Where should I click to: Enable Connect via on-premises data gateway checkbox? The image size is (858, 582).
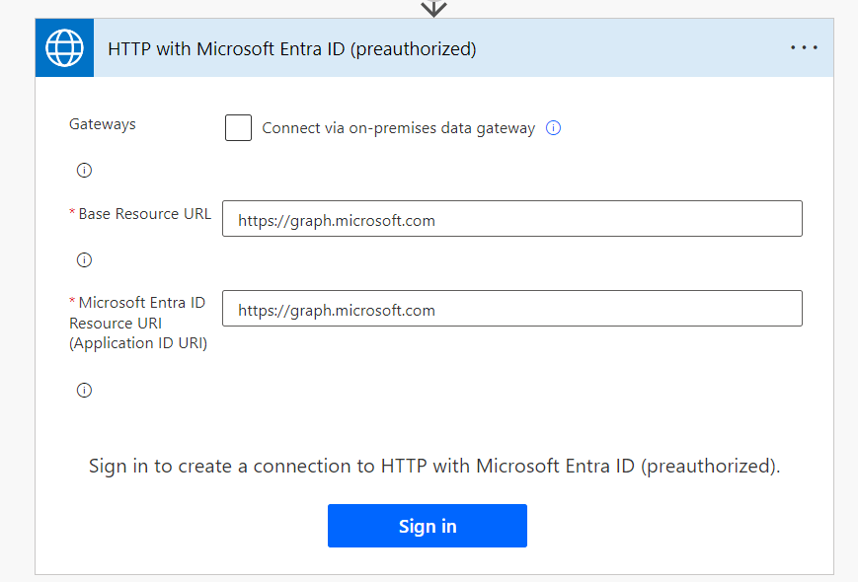(x=238, y=128)
